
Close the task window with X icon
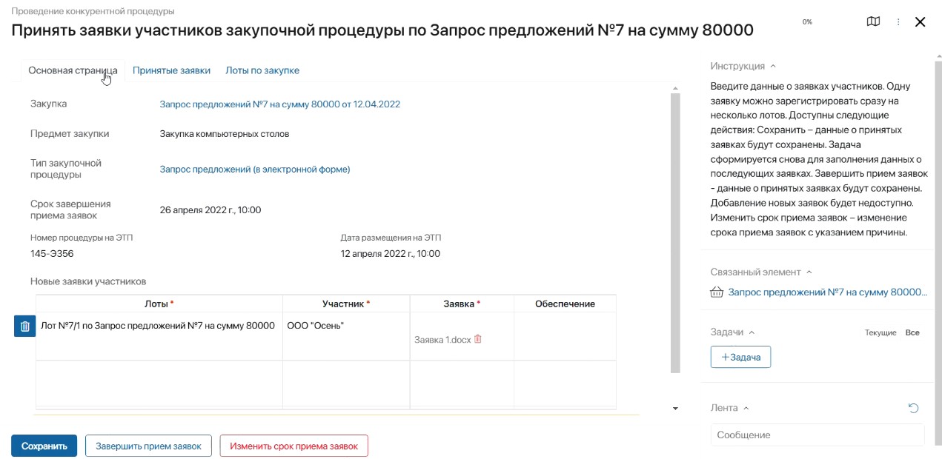pyautogui.click(x=921, y=21)
